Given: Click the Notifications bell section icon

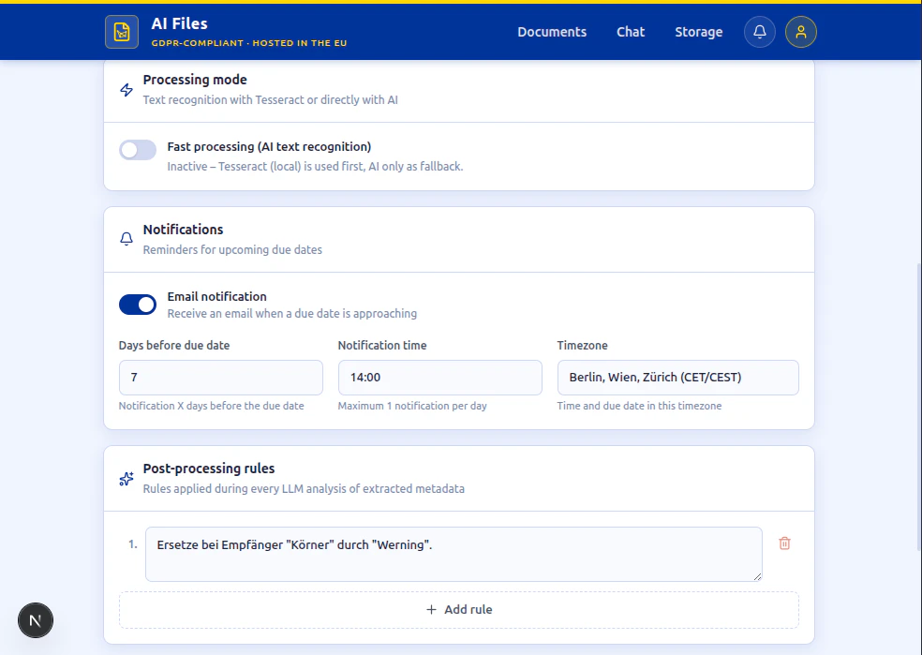Looking at the screenshot, I should pos(126,239).
